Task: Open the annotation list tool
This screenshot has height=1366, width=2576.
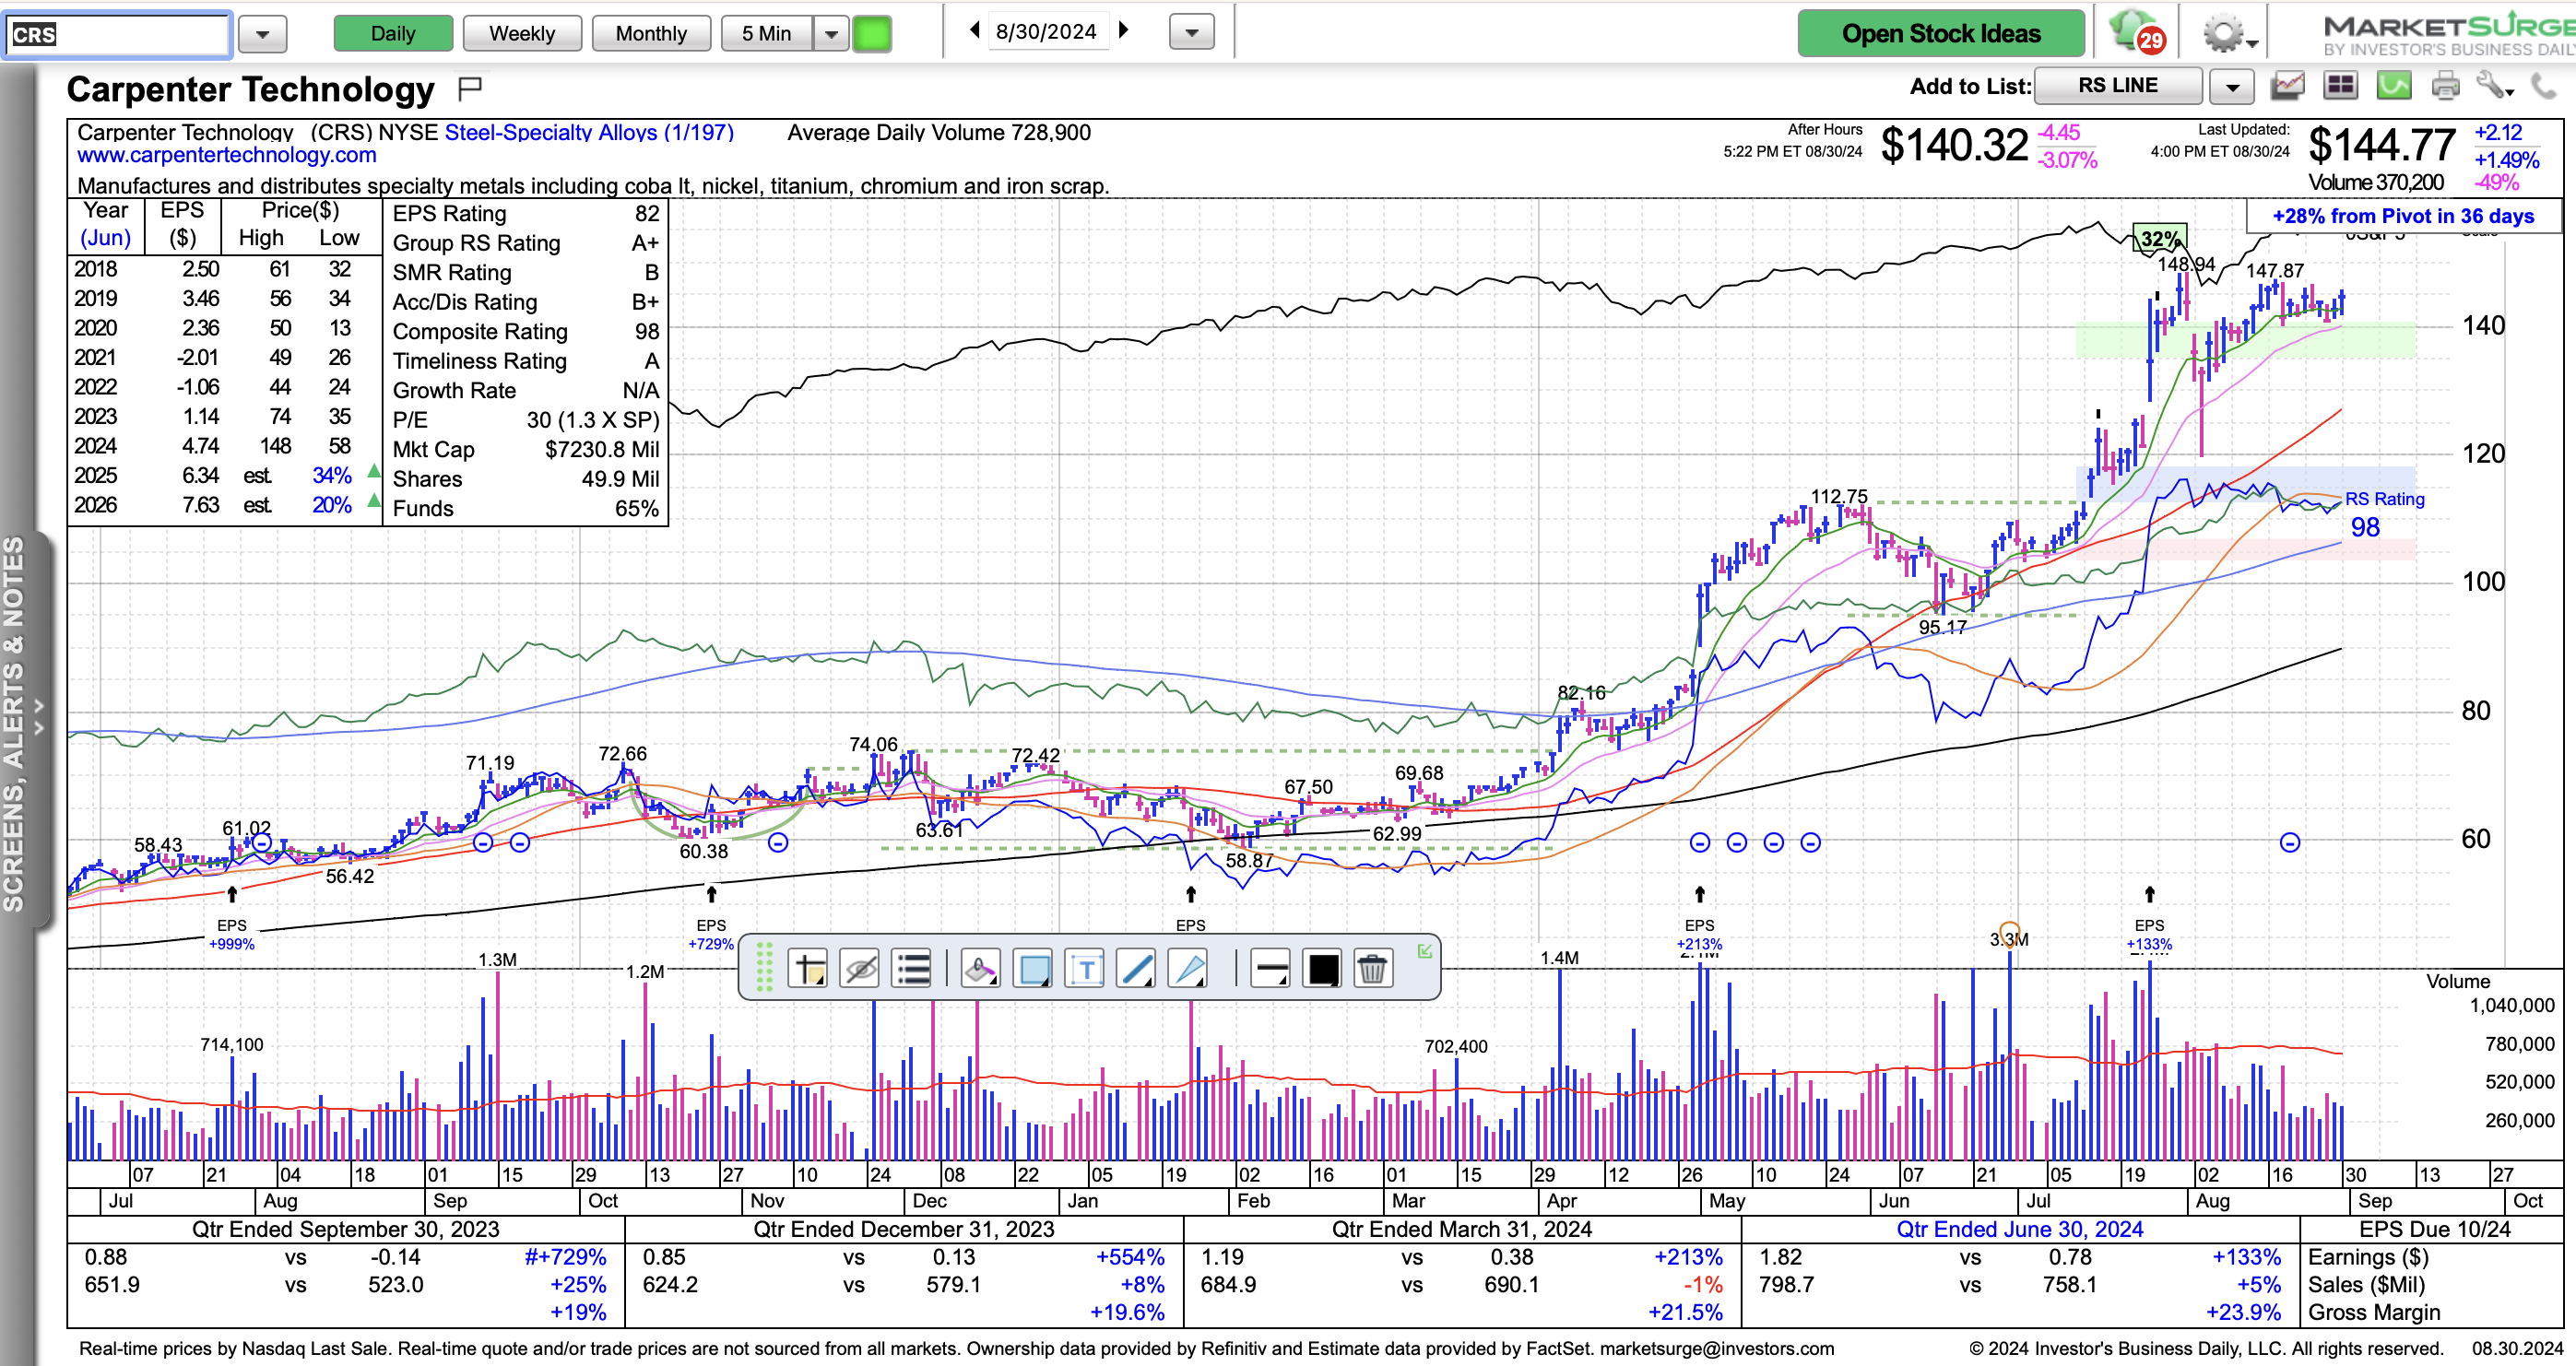Action: click(x=912, y=968)
